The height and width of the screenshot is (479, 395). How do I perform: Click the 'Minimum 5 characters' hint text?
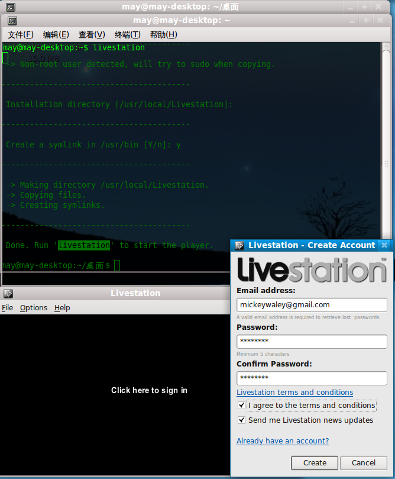click(x=263, y=354)
